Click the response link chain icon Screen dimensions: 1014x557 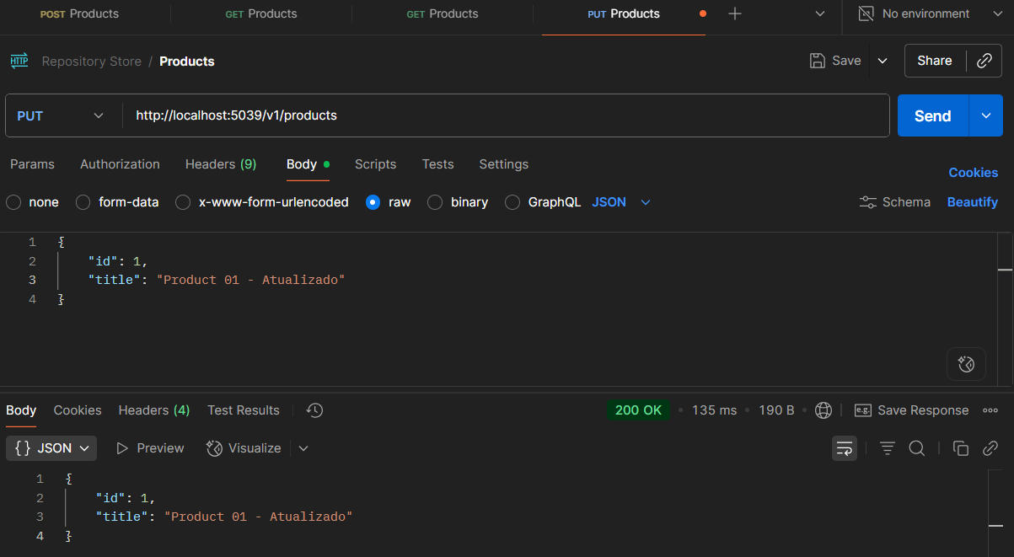tap(990, 448)
